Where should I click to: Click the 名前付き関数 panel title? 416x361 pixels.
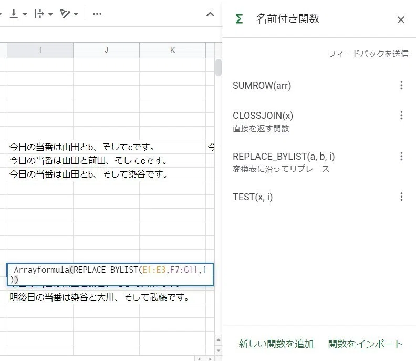[x=288, y=18]
